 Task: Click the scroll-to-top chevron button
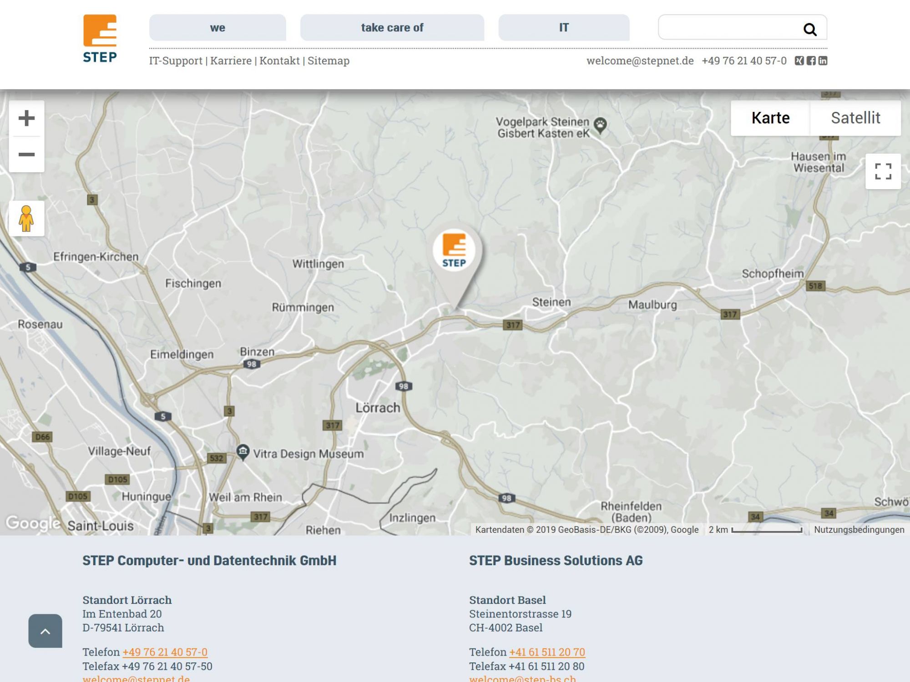(x=45, y=631)
